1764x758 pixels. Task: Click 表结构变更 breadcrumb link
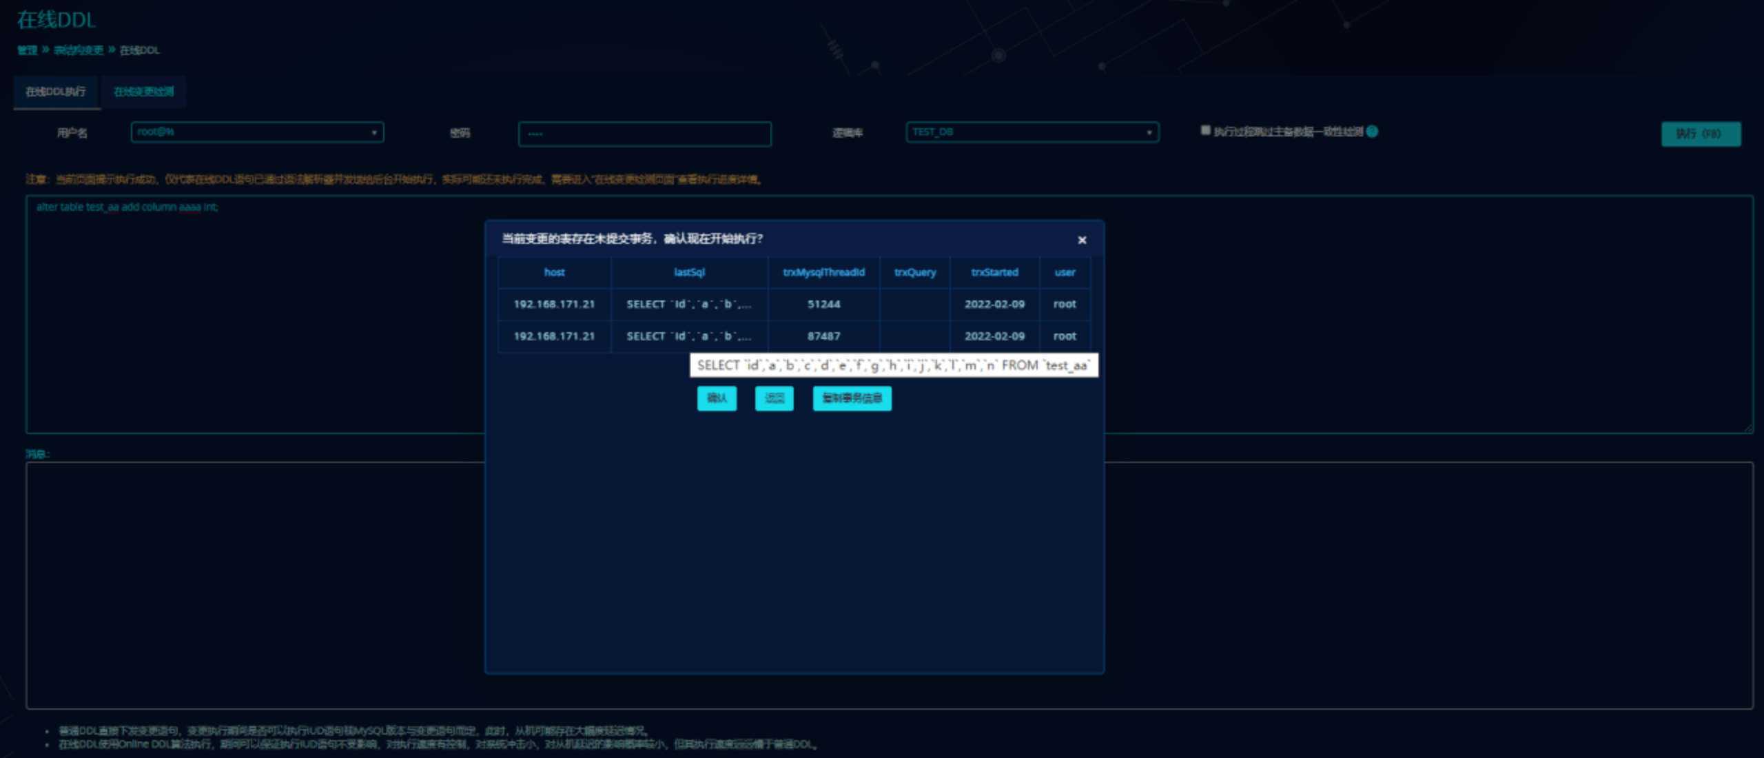point(79,50)
